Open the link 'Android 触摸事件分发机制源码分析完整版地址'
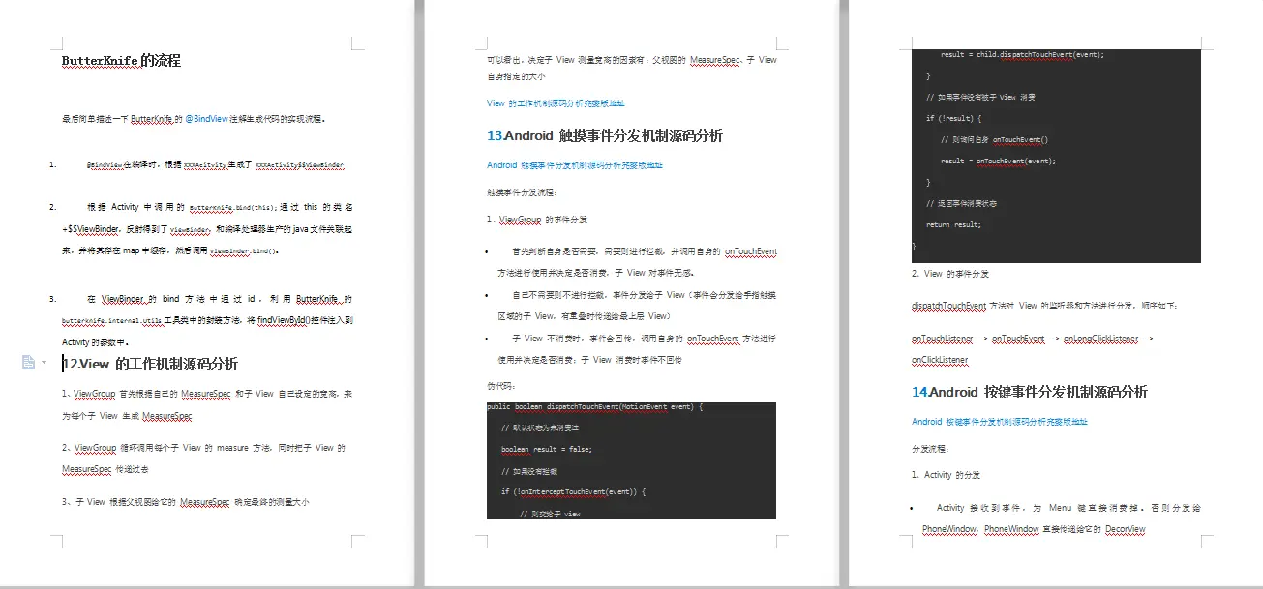Screen dimensions: 1263x589 [575, 165]
